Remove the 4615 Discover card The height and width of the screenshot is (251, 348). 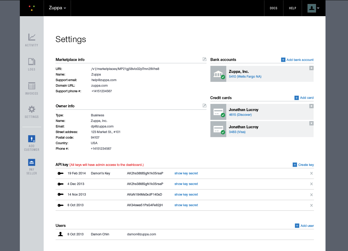(311, 106)
